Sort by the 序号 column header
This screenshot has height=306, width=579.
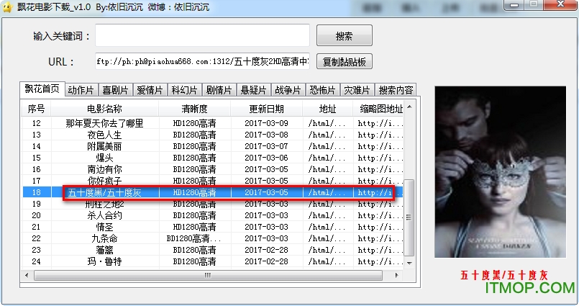click(x=36, y=109)
